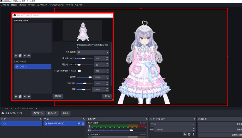242x138 pixels.
Task: Remove the scene transition with trash icon
Action: point(189,134)
